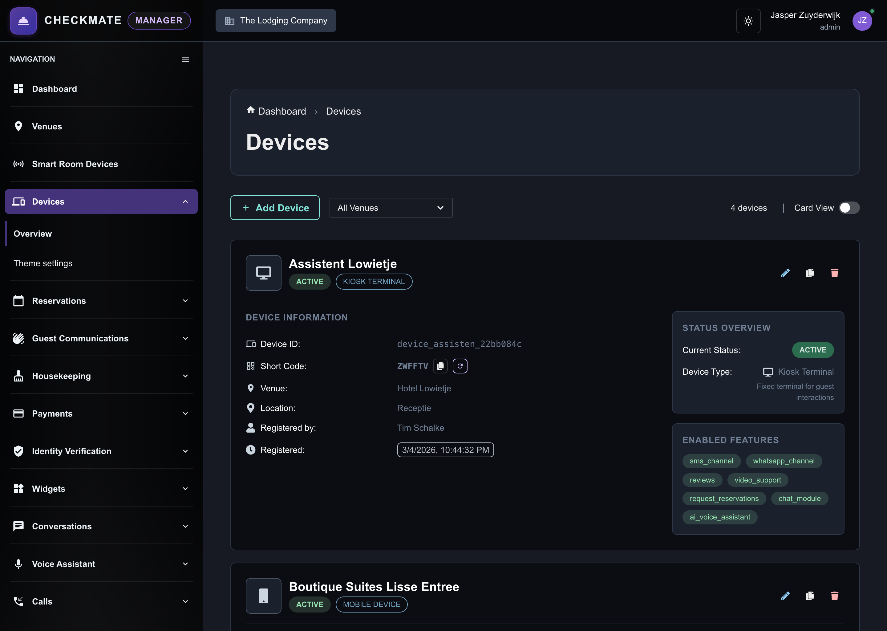
Task: Delete Boutique Suites Lisse Entree device
Action: (x=834, y=596)
